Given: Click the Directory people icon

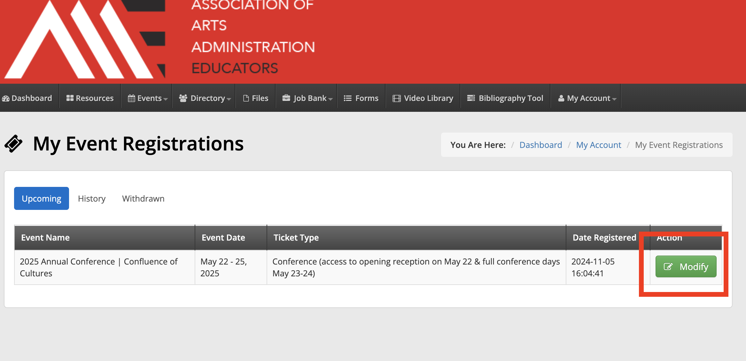Looking at the screenshot, I should [x=183, y=98].
